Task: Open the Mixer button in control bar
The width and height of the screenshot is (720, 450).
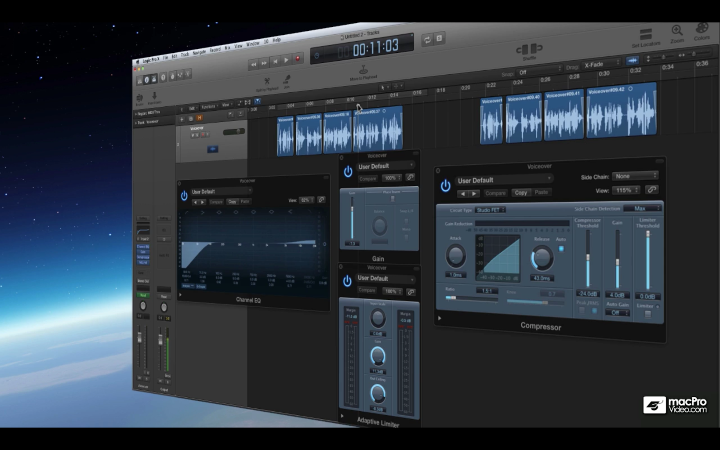Action: tap(180, 75)
